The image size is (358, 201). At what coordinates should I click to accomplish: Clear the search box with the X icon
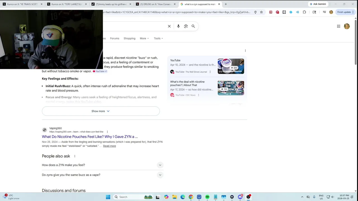(x=169, y=26)
